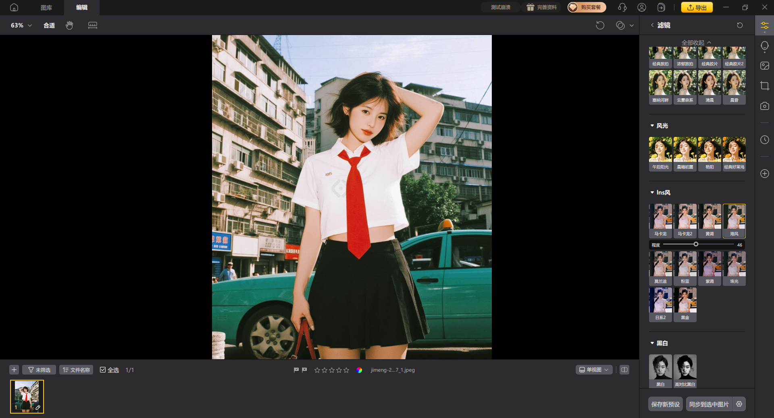
Task: Click the 保存新预设 button
Action: point(665,404)
